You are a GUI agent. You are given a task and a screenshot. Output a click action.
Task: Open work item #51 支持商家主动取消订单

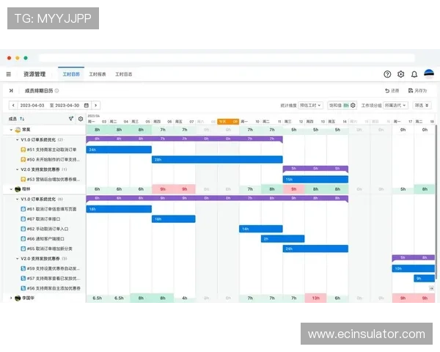pyautogui.click(x=51, y=150)
